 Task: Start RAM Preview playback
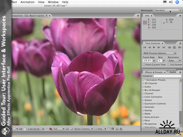pos(180,47)
